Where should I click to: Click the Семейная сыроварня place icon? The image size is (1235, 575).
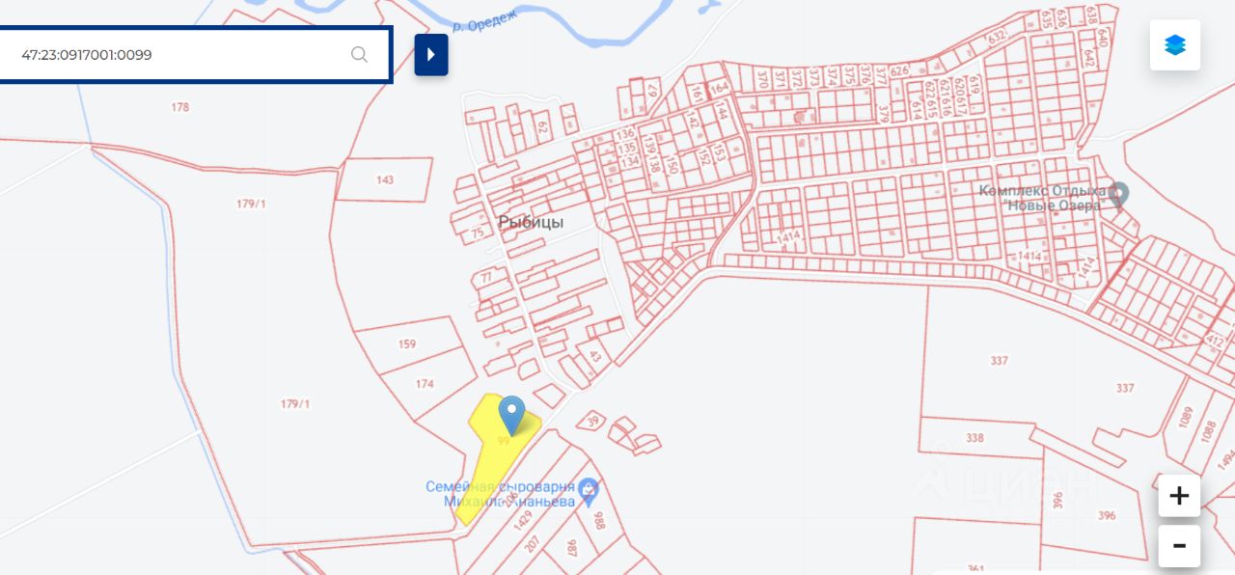tap(589, 491)
